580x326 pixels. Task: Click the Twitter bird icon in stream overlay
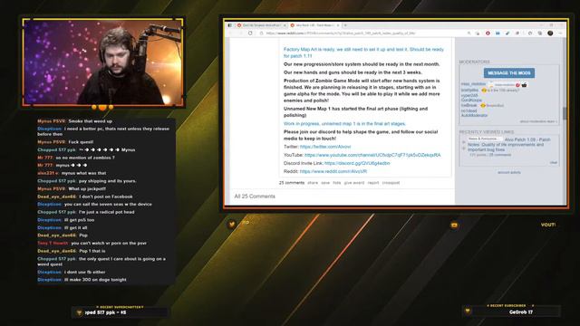pyautogui.click(x=232, y=224)
